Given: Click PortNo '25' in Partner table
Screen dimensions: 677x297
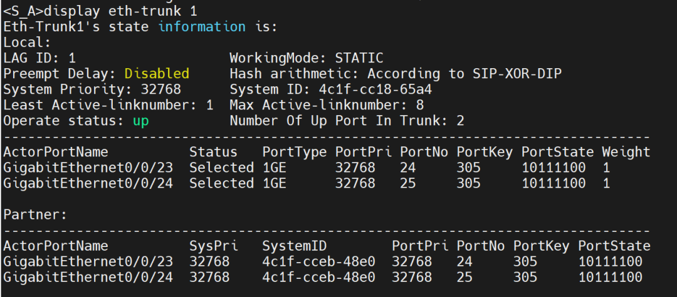Looking at the screenshot, I should click(x=464, y=278).
